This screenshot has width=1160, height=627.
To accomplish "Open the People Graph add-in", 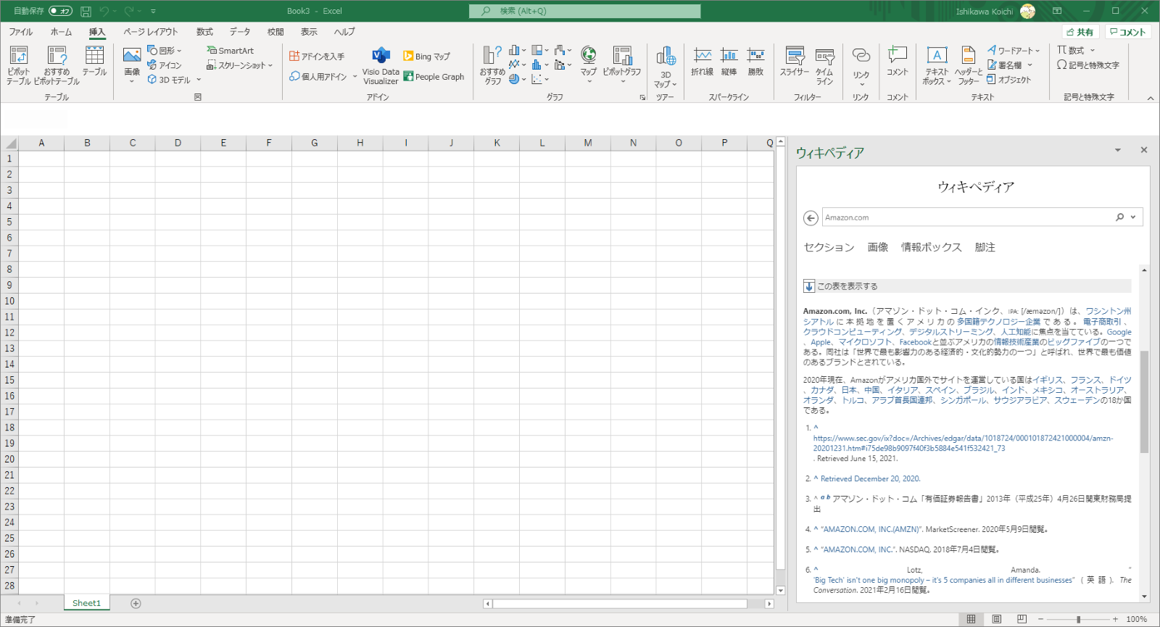I will (x=434, y=76).
